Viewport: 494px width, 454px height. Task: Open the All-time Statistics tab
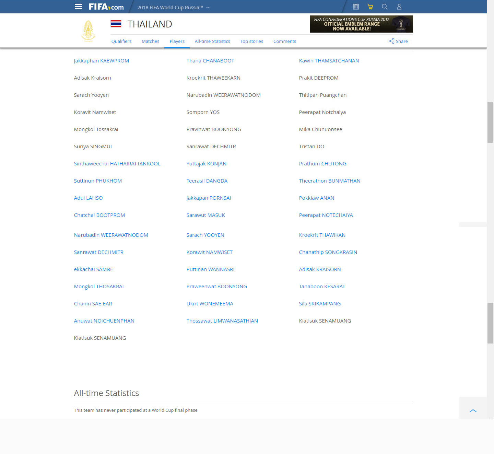[x=212, y=41]
